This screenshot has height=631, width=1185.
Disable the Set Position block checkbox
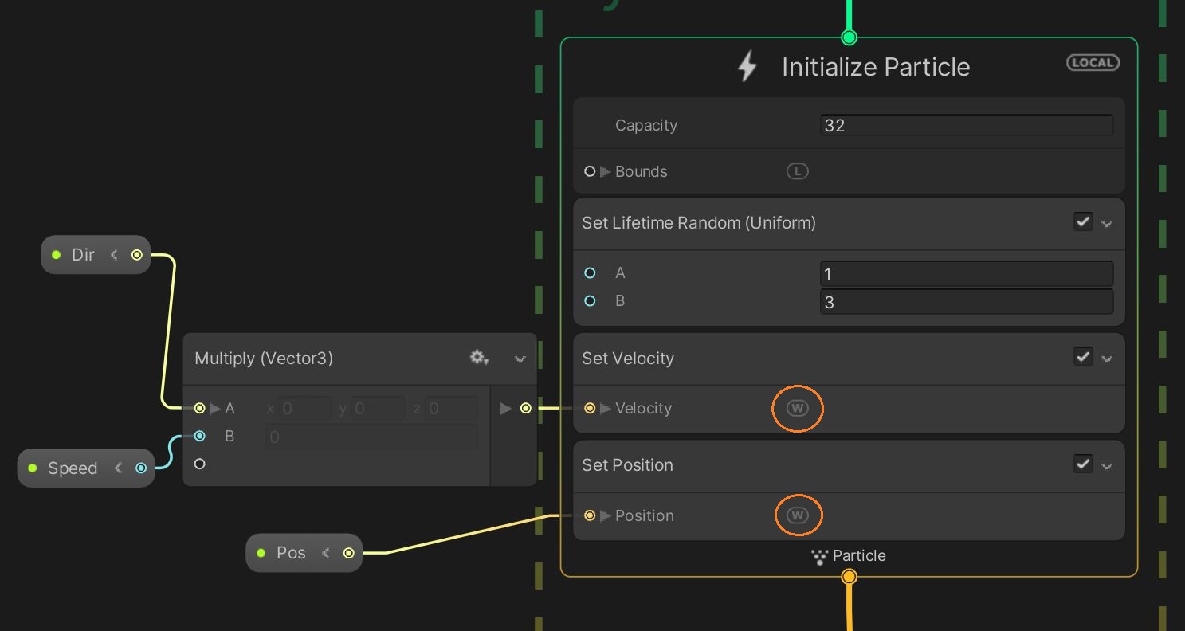click(1083, 464)
